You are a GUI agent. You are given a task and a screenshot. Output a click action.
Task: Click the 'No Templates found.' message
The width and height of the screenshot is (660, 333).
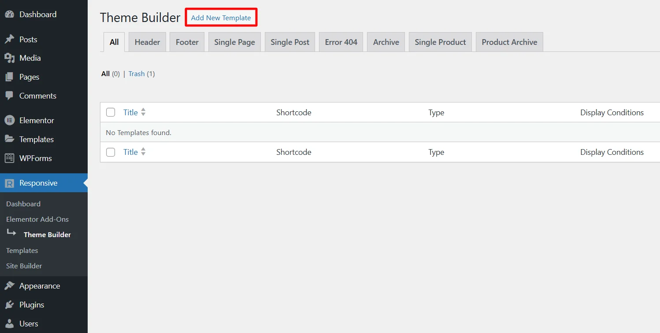[x=139, y=132]
